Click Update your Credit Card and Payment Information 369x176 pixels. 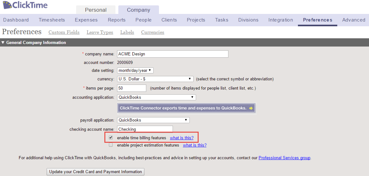(x=96, y=172)
